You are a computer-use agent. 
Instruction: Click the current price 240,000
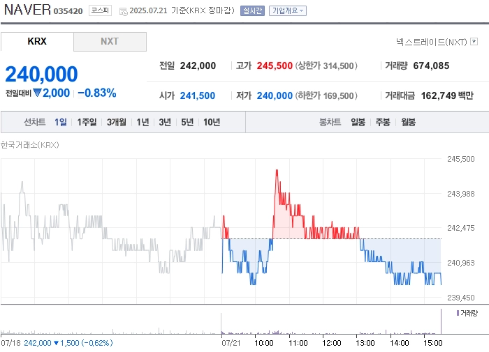point(41,74)
